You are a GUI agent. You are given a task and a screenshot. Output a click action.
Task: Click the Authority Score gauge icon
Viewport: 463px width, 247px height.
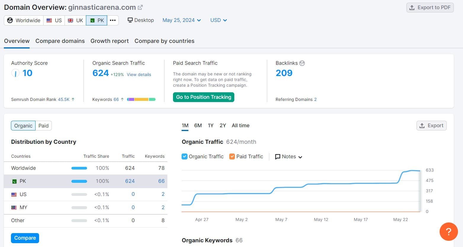coord(15,73)
